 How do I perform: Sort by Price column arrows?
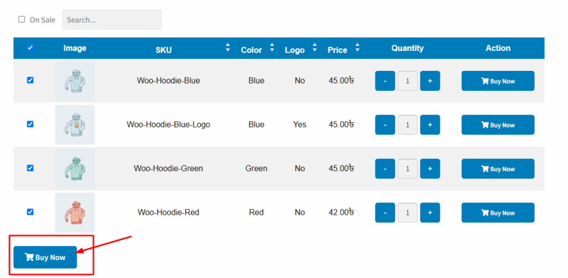tap(358, 48)
